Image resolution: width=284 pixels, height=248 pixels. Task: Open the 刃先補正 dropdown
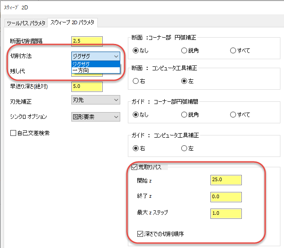(x=96, y=100)
